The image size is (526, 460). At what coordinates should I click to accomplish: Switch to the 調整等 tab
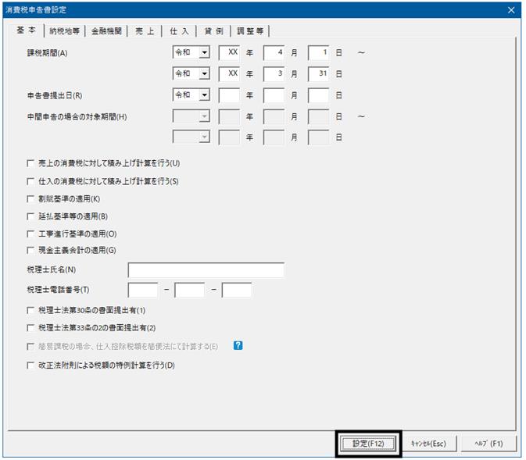(250, 30)
